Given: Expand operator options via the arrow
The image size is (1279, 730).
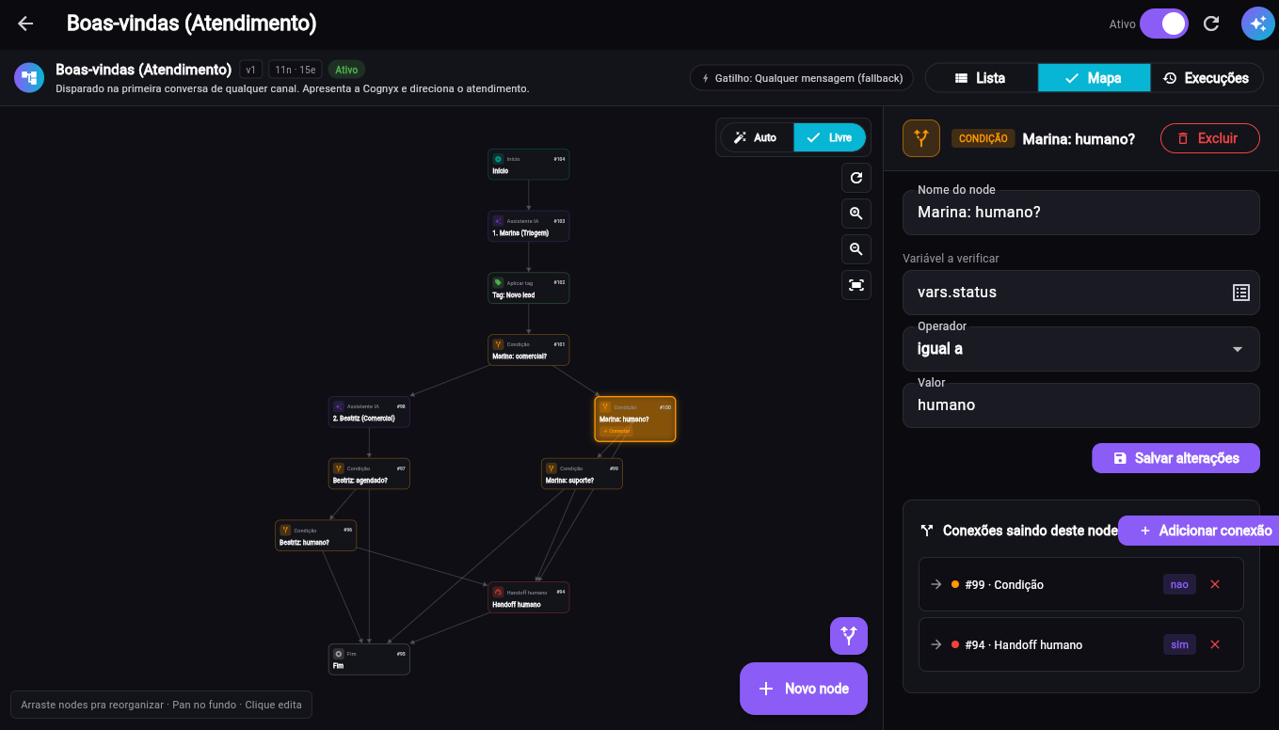Looking at the screenshot, I should coord(1238,349).
